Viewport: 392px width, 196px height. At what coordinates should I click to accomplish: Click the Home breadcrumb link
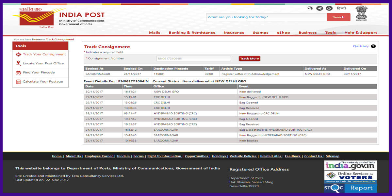tap(36, 40)
